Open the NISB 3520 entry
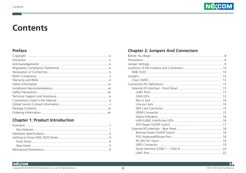Image resolution: width=246 pixels, height=173 pixels. pyautogui.click(x=179, y=72)
